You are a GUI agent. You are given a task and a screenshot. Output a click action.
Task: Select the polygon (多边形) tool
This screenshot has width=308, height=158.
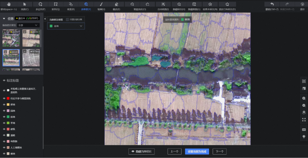coord(40,5)
